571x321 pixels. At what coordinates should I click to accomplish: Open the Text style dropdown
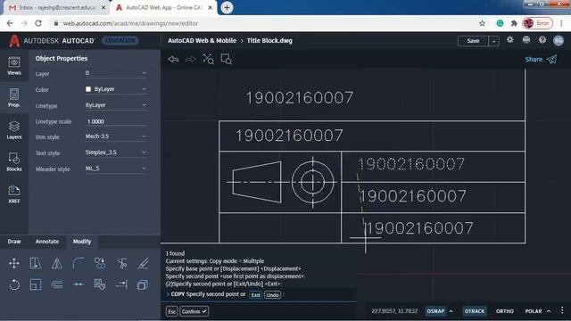116,152
